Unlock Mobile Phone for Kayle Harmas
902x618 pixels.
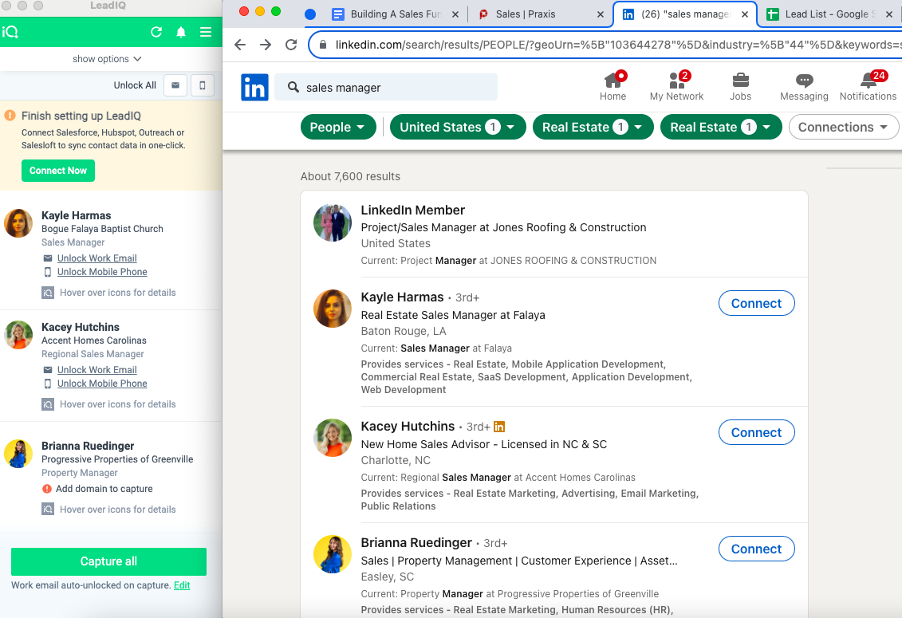[102, 272]
